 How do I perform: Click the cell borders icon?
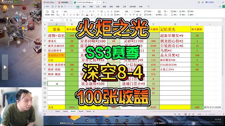pyautogui.click(x=77, y=15)
